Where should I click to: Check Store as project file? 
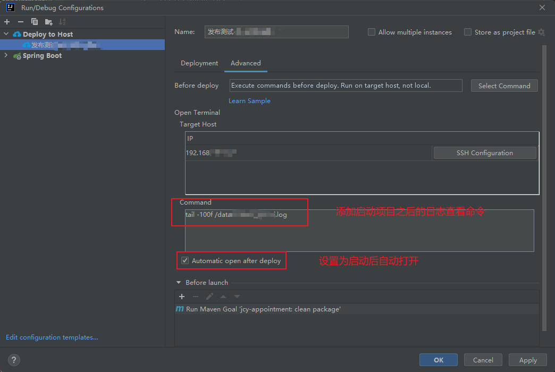[468, 32]
